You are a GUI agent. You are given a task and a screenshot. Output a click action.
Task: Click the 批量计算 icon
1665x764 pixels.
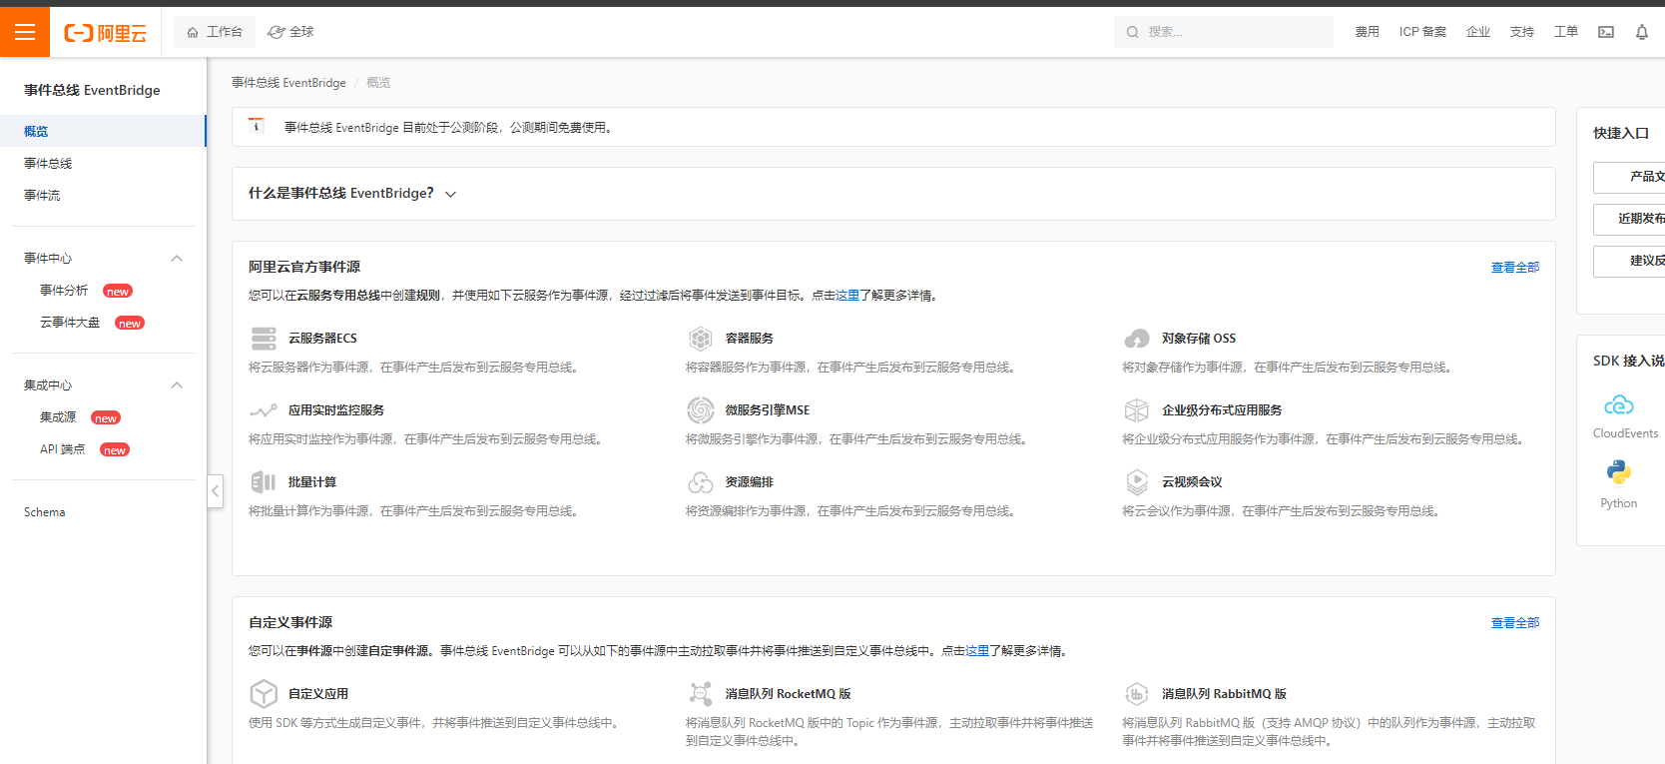264,482
